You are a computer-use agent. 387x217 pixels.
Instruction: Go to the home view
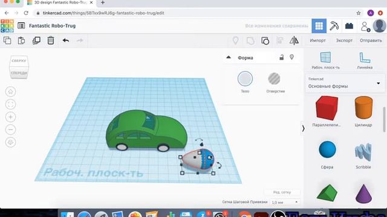(11, 92)
